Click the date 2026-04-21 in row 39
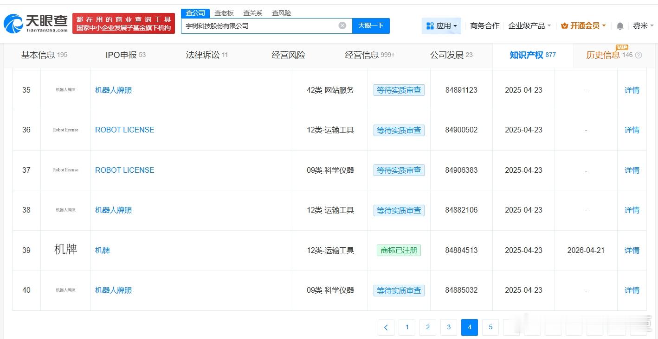This screenshot has height=339, width=658. [586, 251]
